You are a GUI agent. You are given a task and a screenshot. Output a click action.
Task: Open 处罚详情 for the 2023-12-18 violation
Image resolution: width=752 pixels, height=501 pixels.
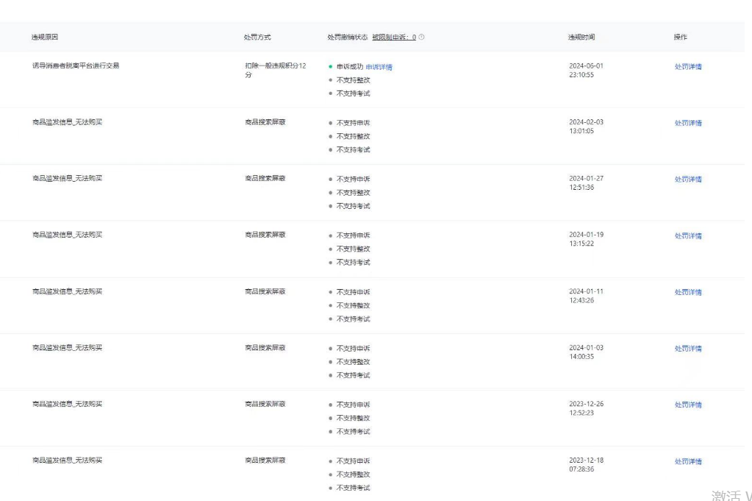[688, 461]
